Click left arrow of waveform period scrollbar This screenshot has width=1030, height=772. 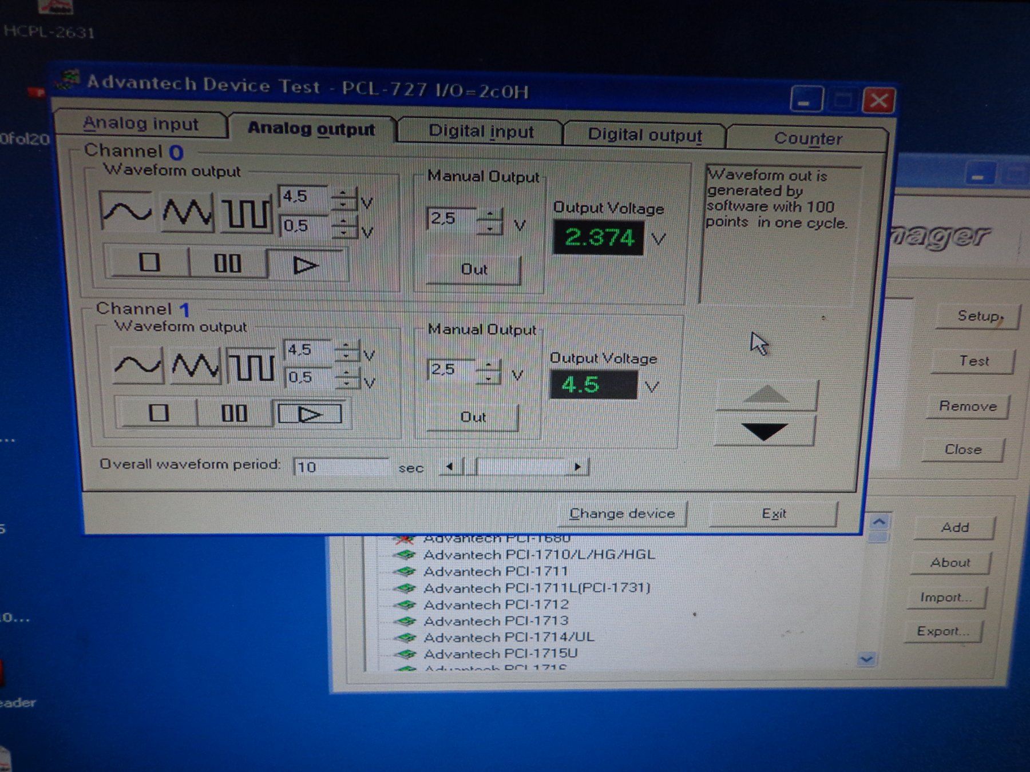pos(450,467)
